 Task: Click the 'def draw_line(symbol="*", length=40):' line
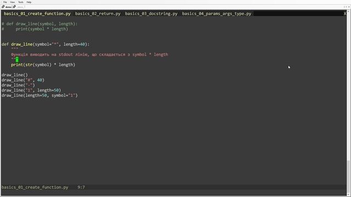point(46,44)
